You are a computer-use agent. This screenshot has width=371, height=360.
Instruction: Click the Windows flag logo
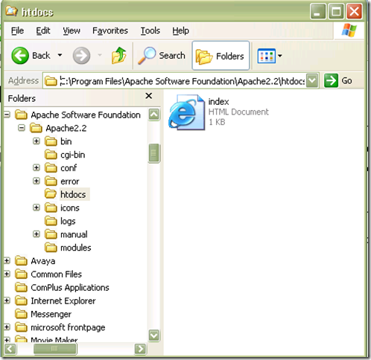click(x=349, y=30)
